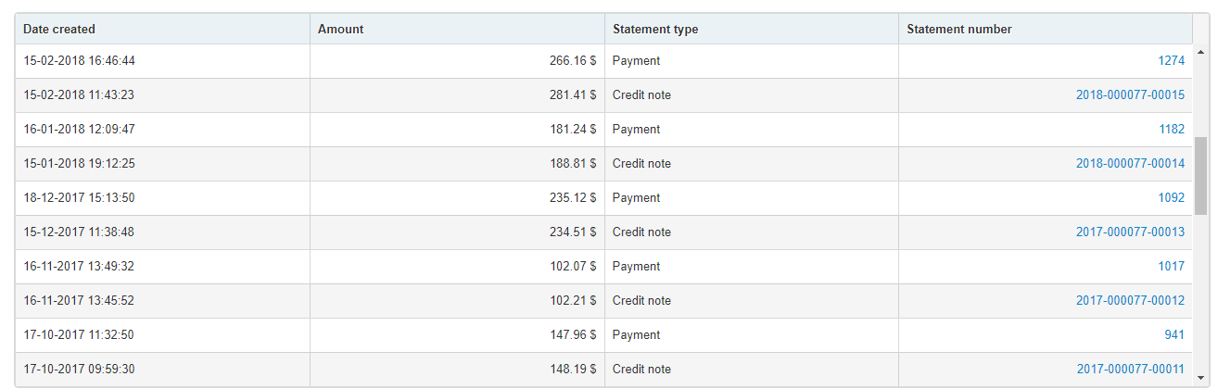Open credit note 2017-000077-00012

click(1130, 301)
